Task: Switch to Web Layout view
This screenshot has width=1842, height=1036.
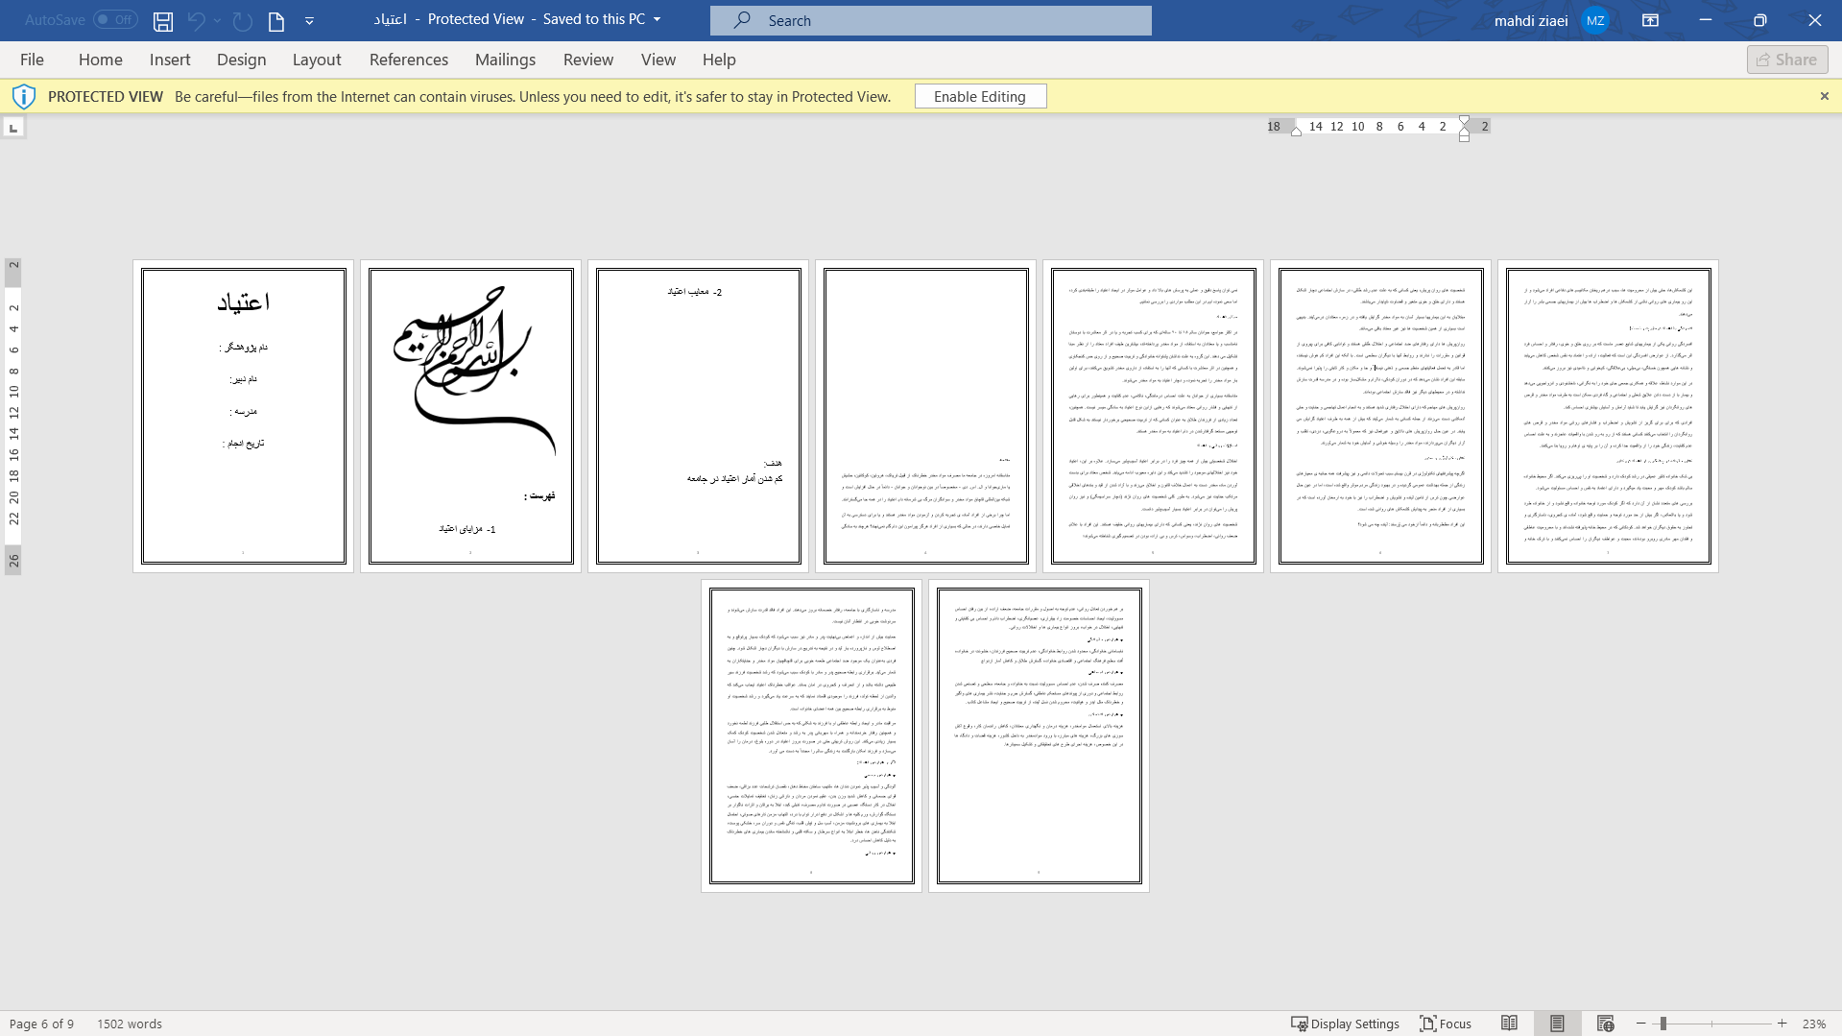Action: [x=1605, y=1024]
